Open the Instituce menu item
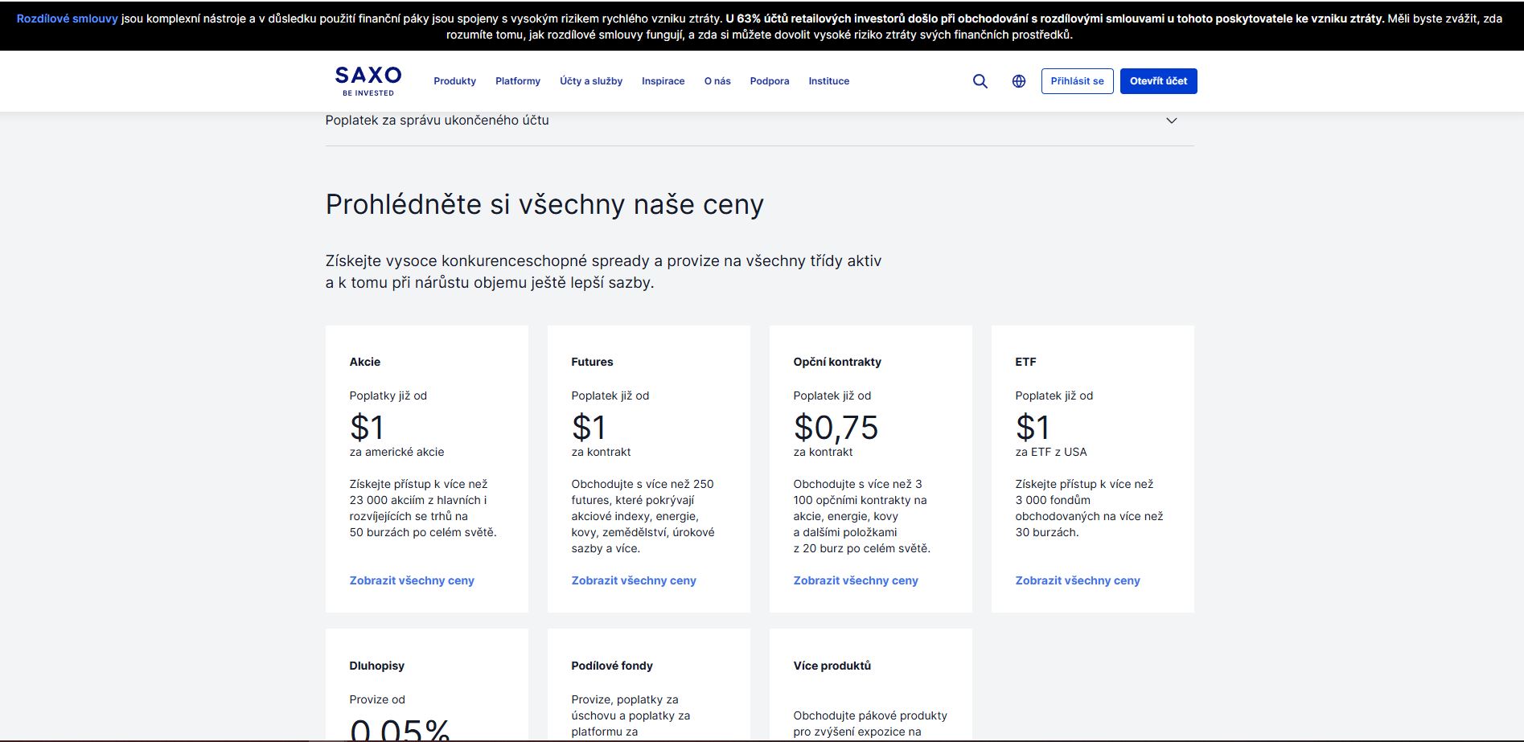Image resolution: width=1524 pixels, height=742 pixels. (x=828, y=81)
